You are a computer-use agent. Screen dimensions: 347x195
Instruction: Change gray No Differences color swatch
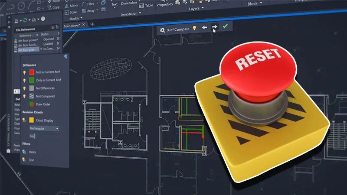[x=32, y=88]
